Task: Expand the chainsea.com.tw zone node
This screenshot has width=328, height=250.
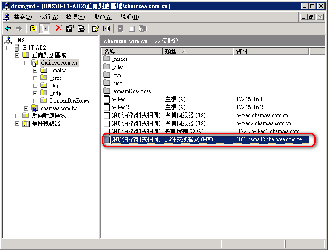Action: click(26, 108)
